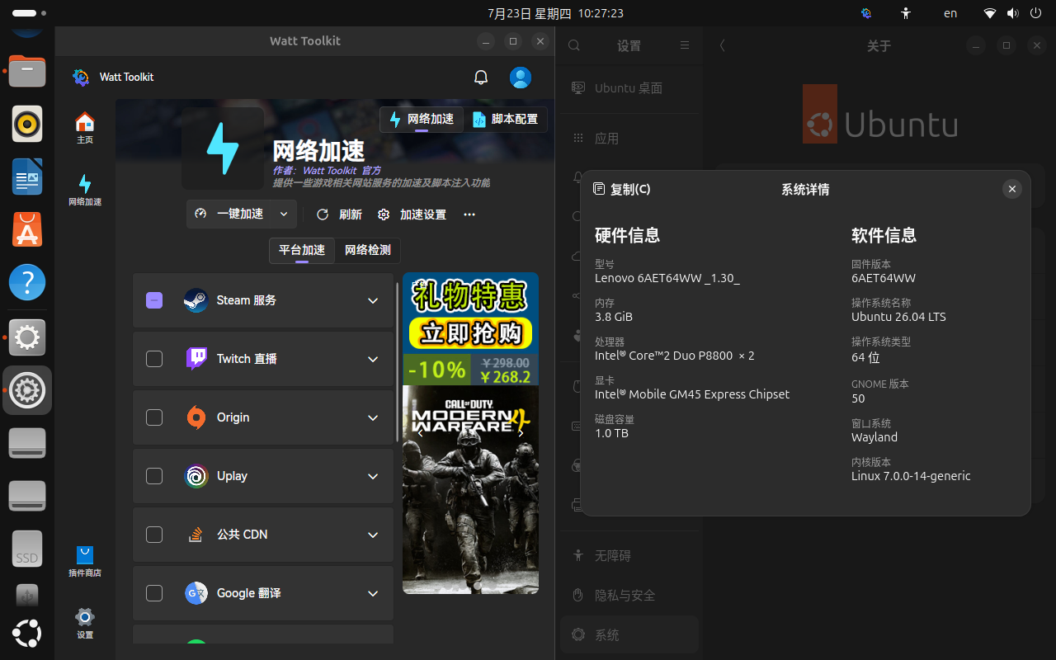Open the 礼物特惠 promo banner
Image resolution: width=1056 pixels, height=660 pixels.
(471, 328)
